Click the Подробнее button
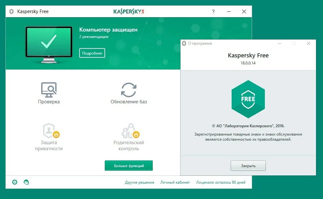This screenshot has width=323, height=199. click(92, 53)
